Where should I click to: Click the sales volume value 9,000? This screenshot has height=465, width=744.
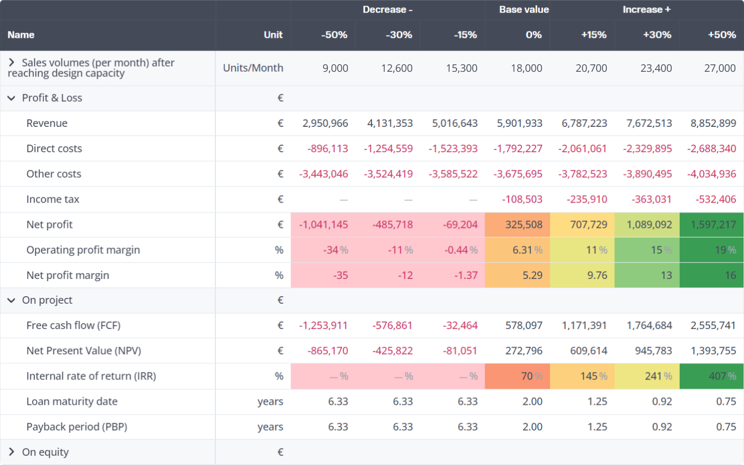(x=336, y=68)
